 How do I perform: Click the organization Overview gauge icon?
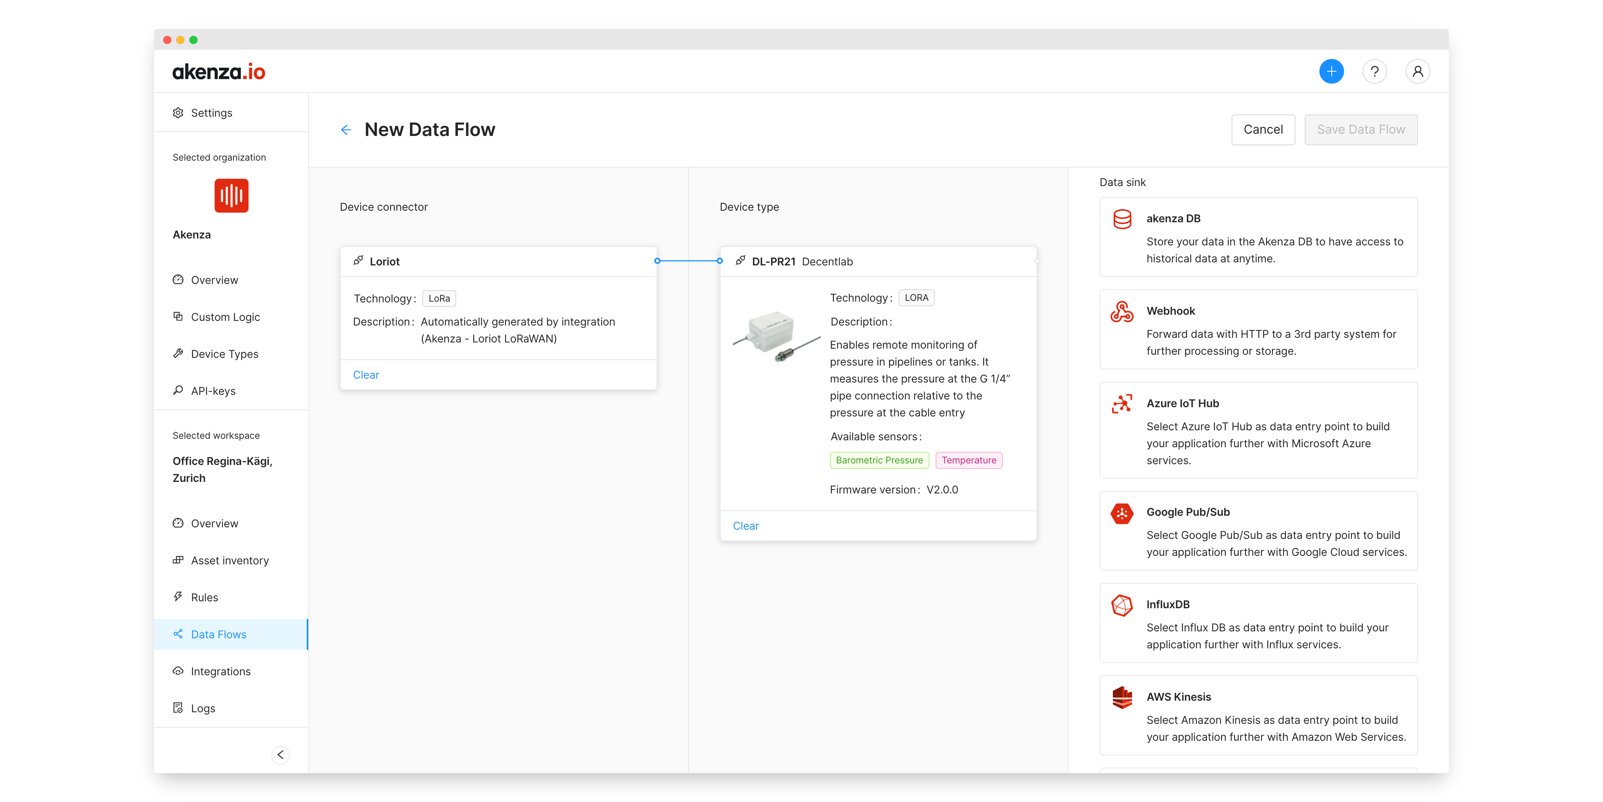(x=178, y=280)
